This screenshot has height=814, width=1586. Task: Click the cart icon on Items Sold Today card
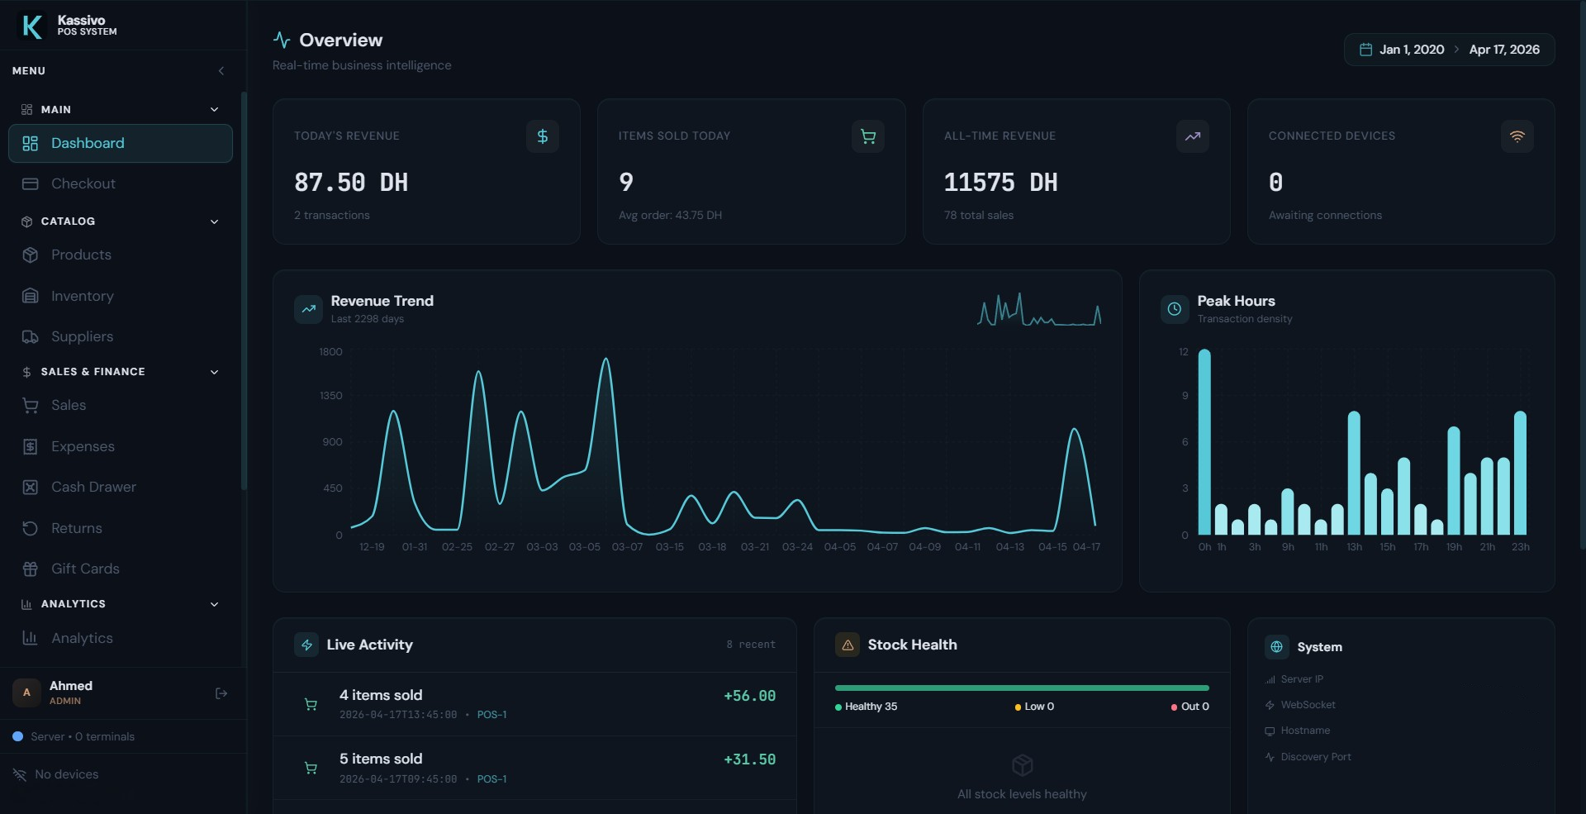[867, 136]
